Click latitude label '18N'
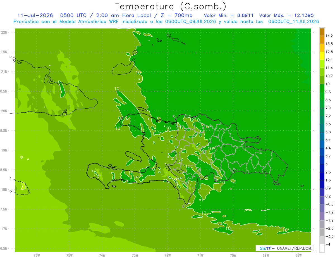The image size is (335, 259). [x=4, y=189]
